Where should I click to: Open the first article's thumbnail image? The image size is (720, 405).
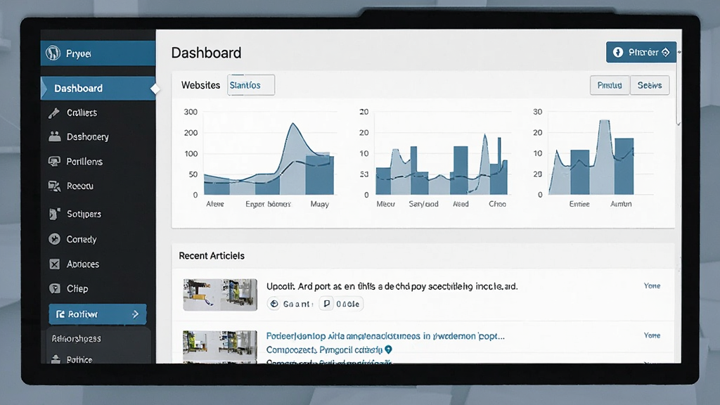220,295
